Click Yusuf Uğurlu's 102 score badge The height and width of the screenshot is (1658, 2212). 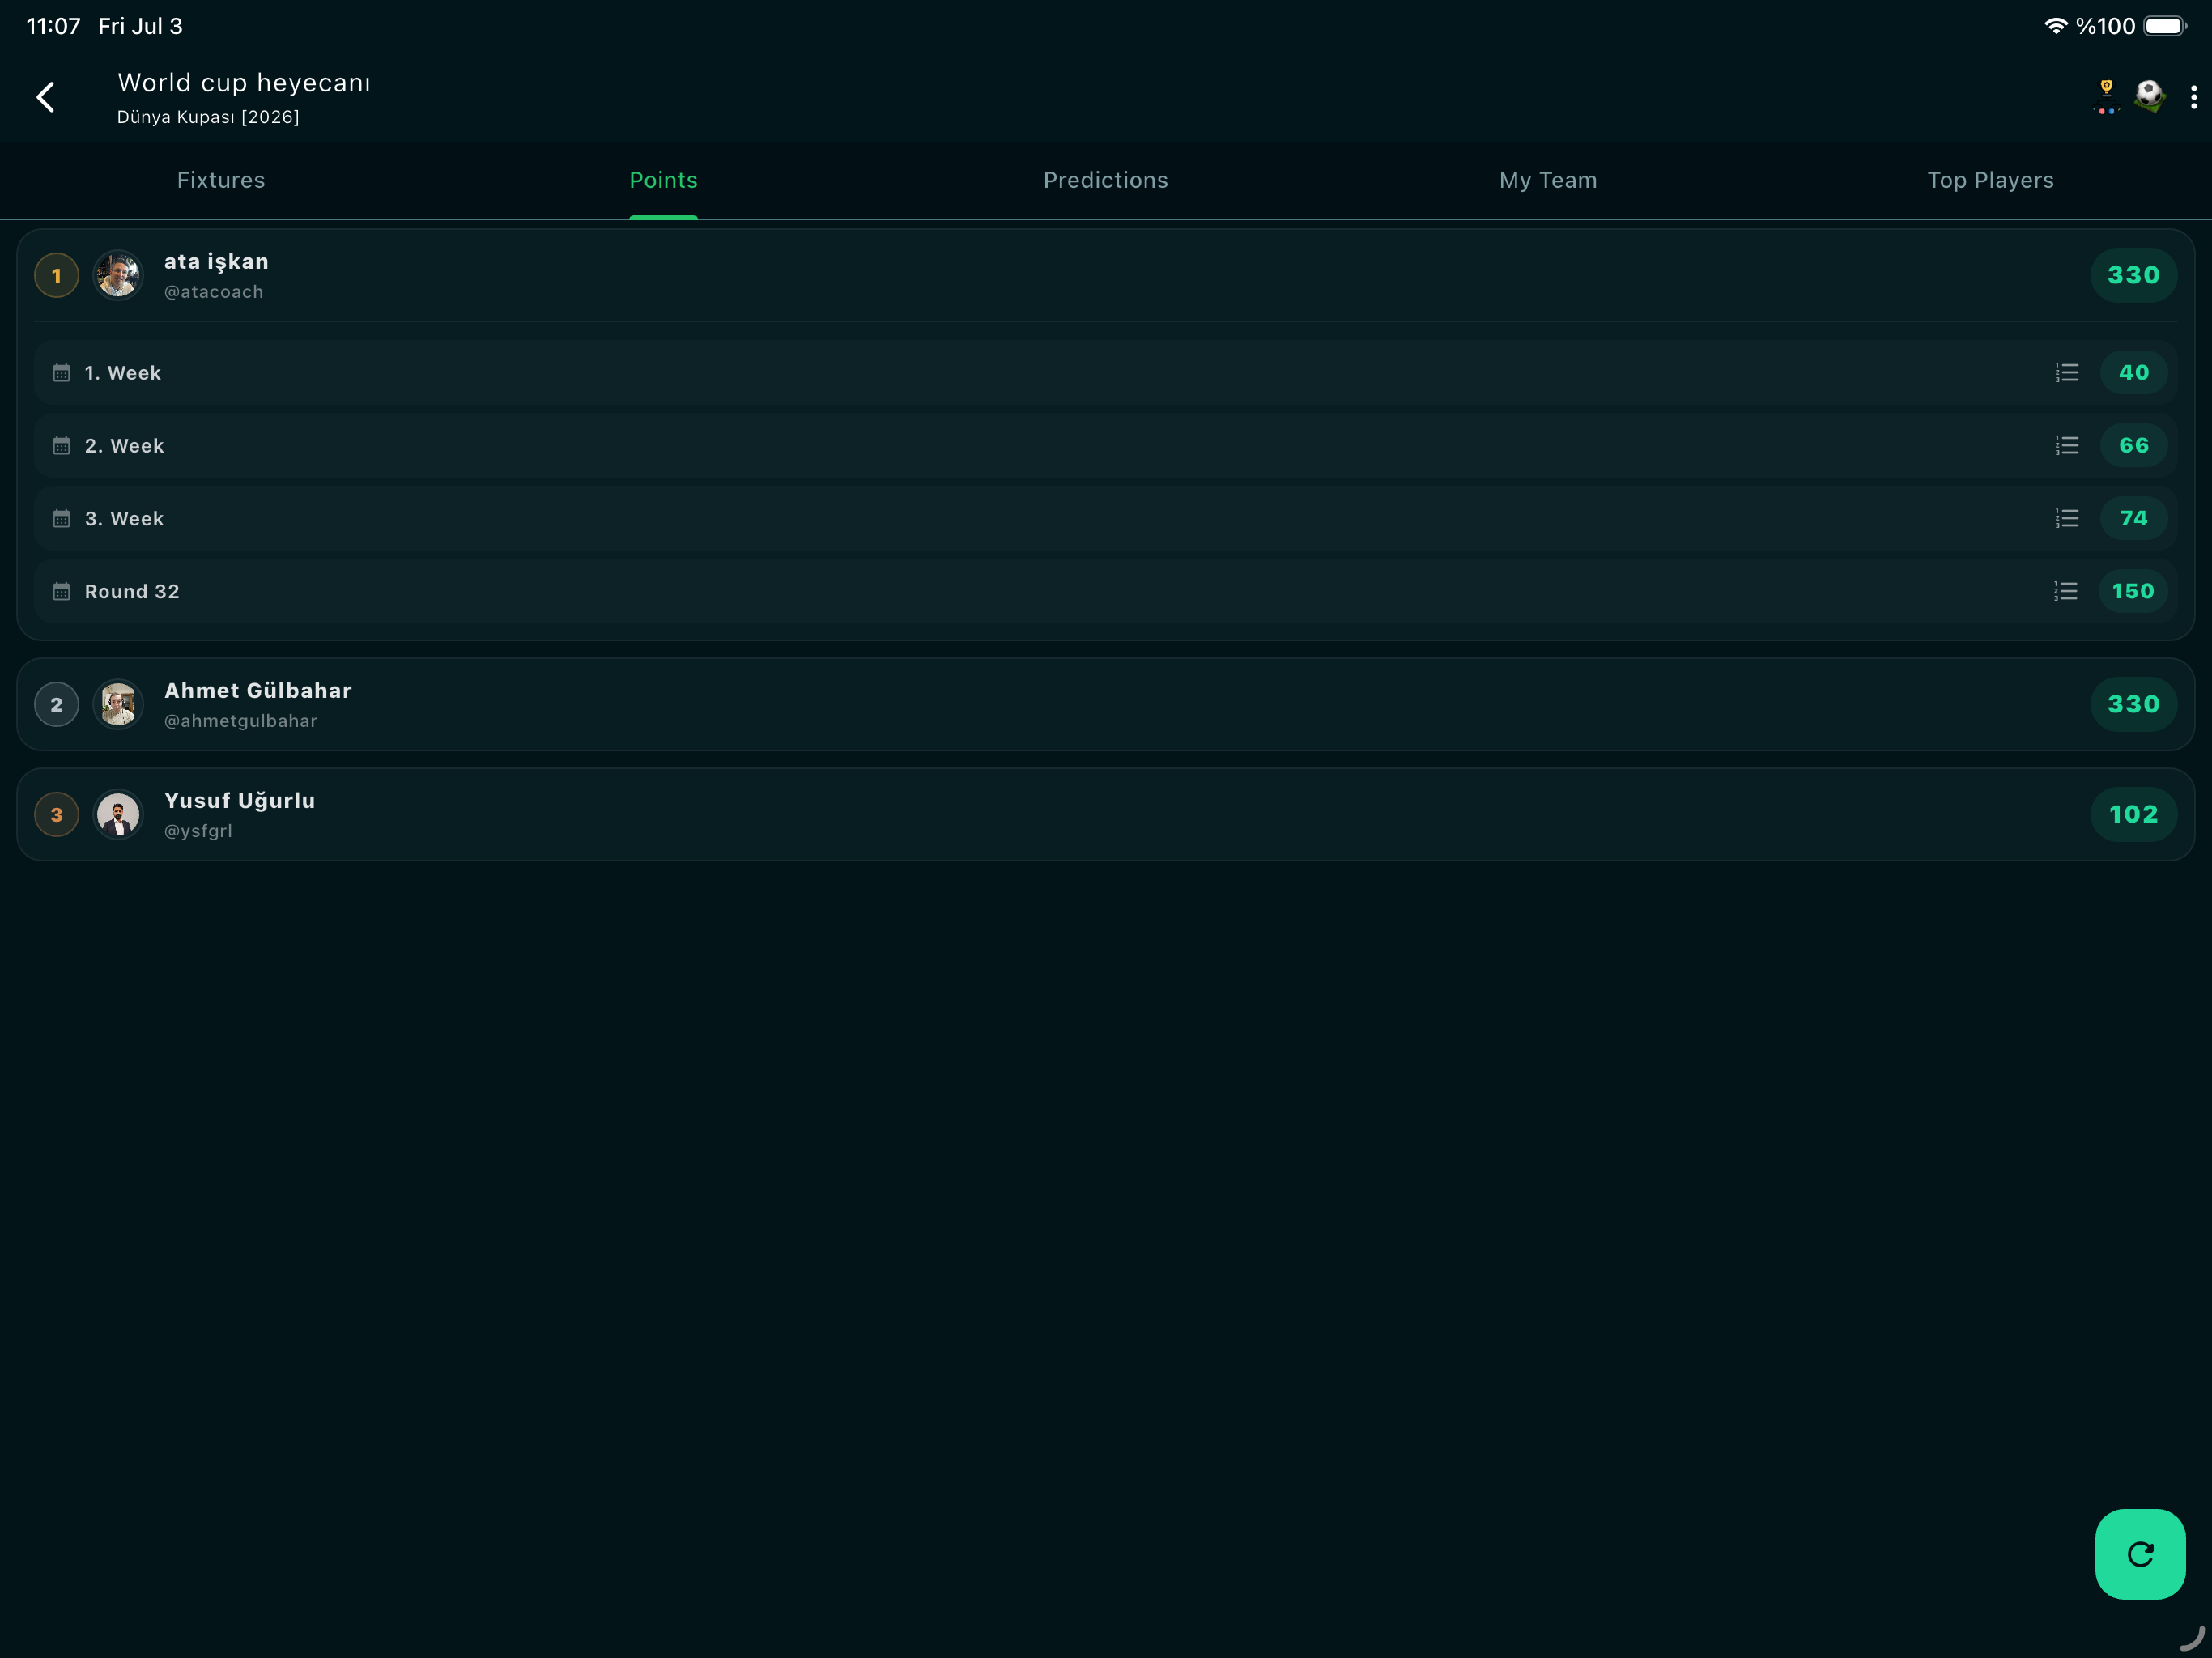[x=2133, y=815]
